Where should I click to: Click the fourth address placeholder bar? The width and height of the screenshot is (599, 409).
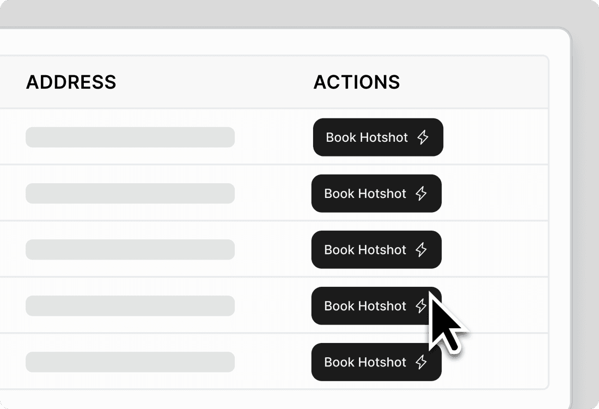[x=130, y=306]
